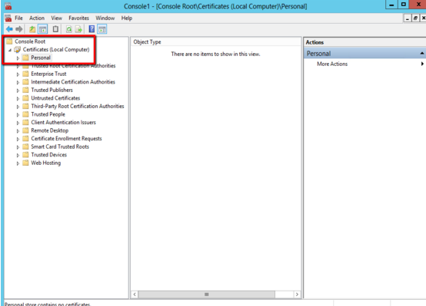
Task: Select the Certificates (Local Computer) label
Action: tap(56, 50)
